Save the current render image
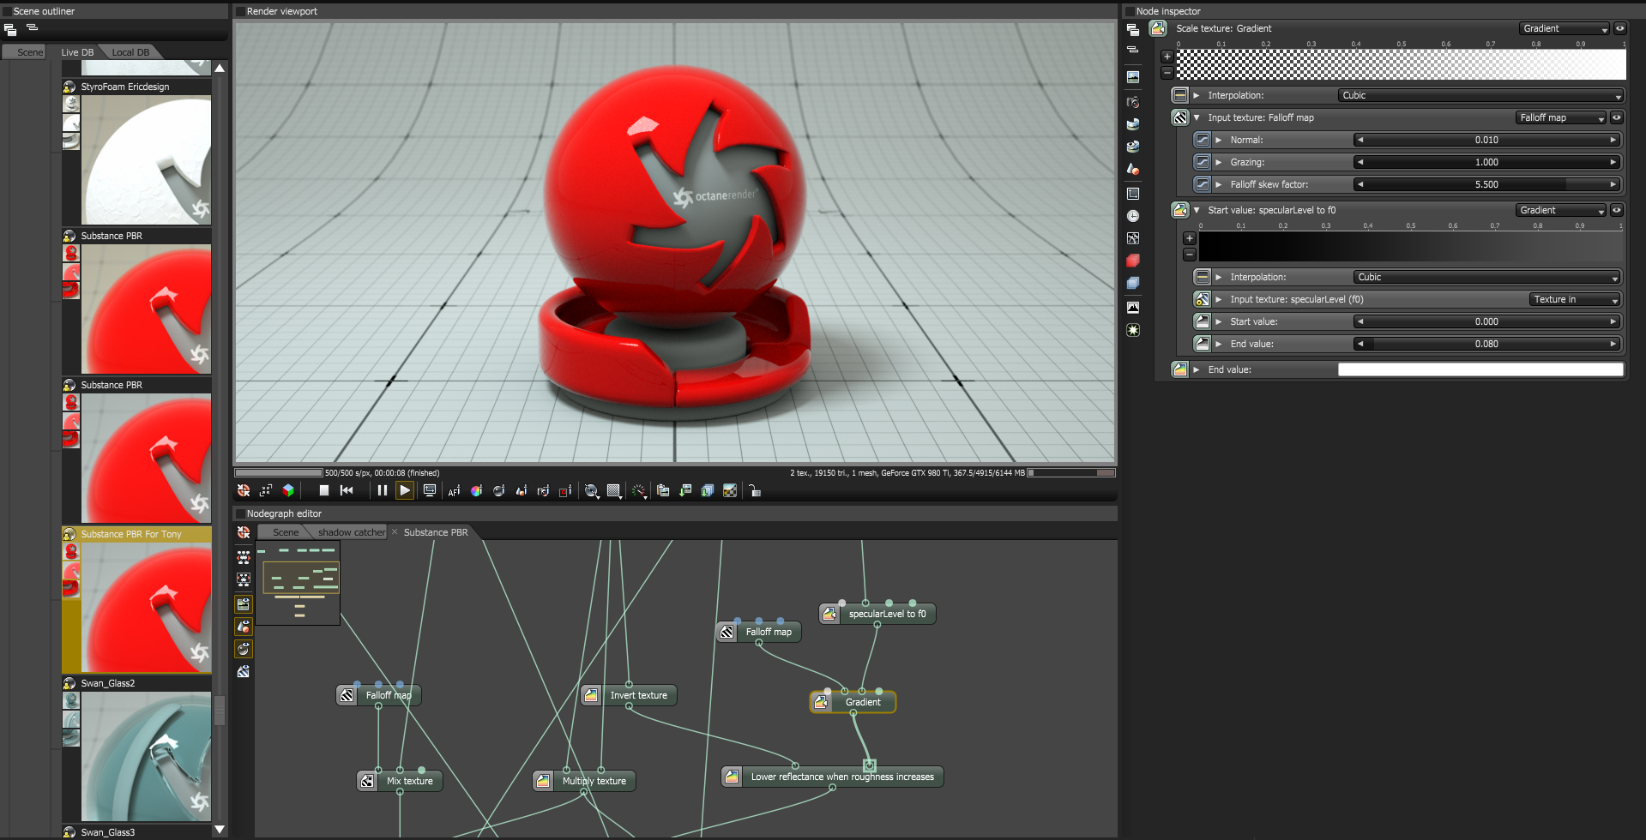Viewport: 1646px width, 840px height. point(685,490)
